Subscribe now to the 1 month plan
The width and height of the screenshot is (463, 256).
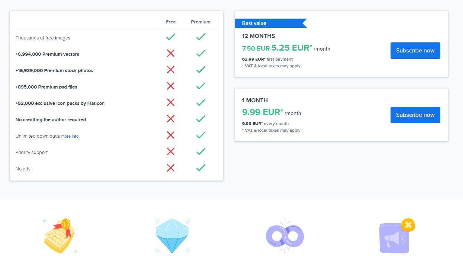coord(415,115)
